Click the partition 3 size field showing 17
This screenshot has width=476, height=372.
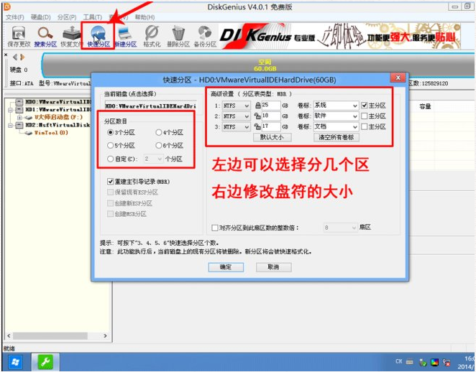(270, 126)
